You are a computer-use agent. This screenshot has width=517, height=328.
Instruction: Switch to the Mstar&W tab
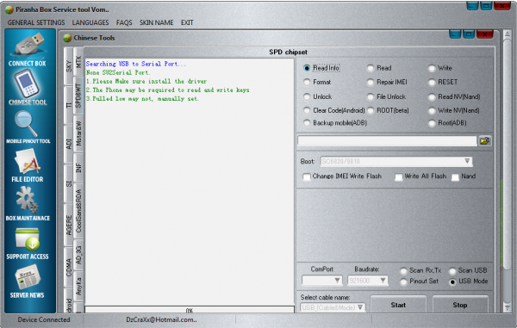pos(78,133)
